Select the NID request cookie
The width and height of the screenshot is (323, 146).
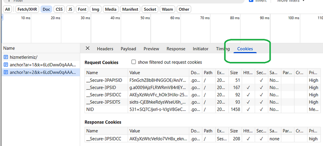click(x=203, y=109)
